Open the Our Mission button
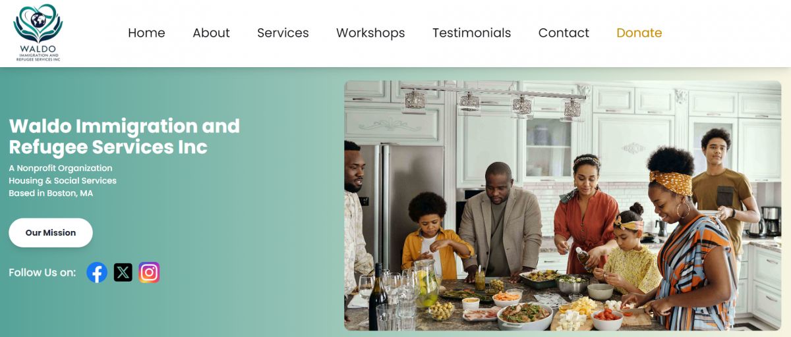Viewport: 791px width, 337px height. (51, 233)
